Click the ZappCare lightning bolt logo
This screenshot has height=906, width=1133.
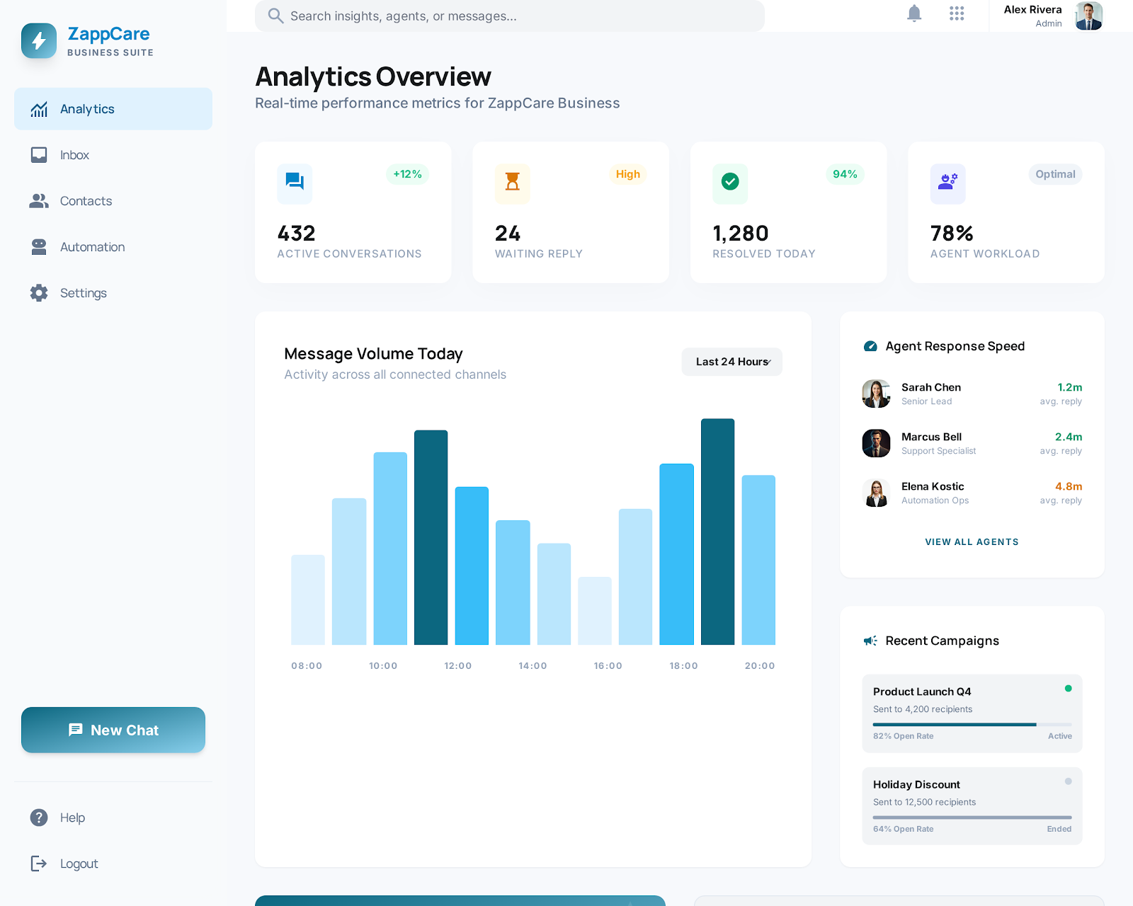coord(39,41)
